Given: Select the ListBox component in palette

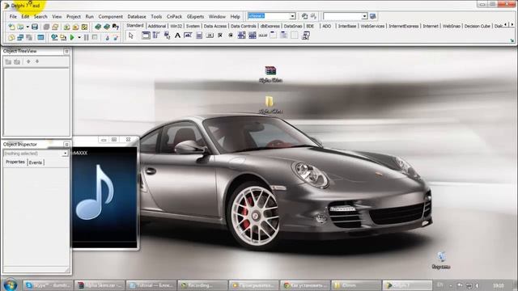Looking at the screenshot, I should click(241, 36).
